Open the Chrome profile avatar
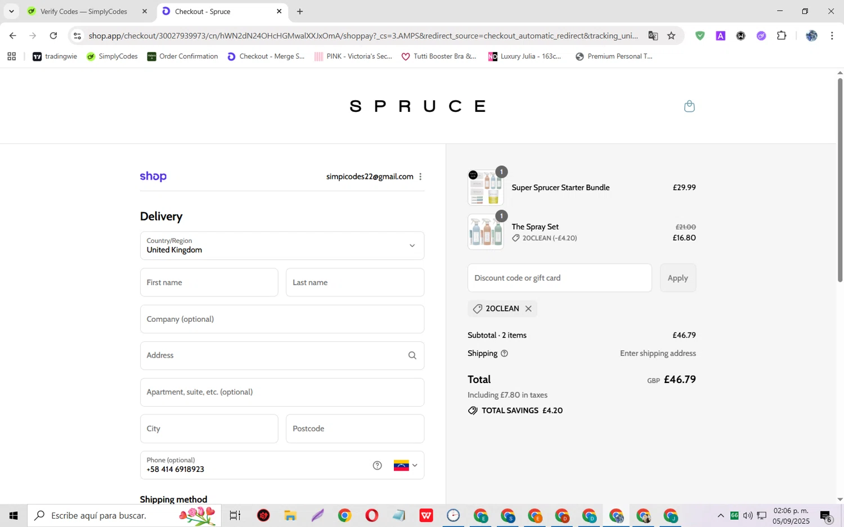This screenshot has width=844, height=527. 811,35
